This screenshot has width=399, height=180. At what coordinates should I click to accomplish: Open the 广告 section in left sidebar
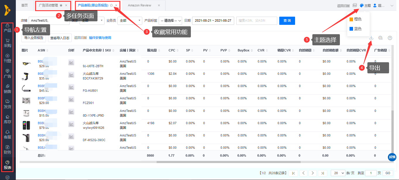(x=7, y=74)
